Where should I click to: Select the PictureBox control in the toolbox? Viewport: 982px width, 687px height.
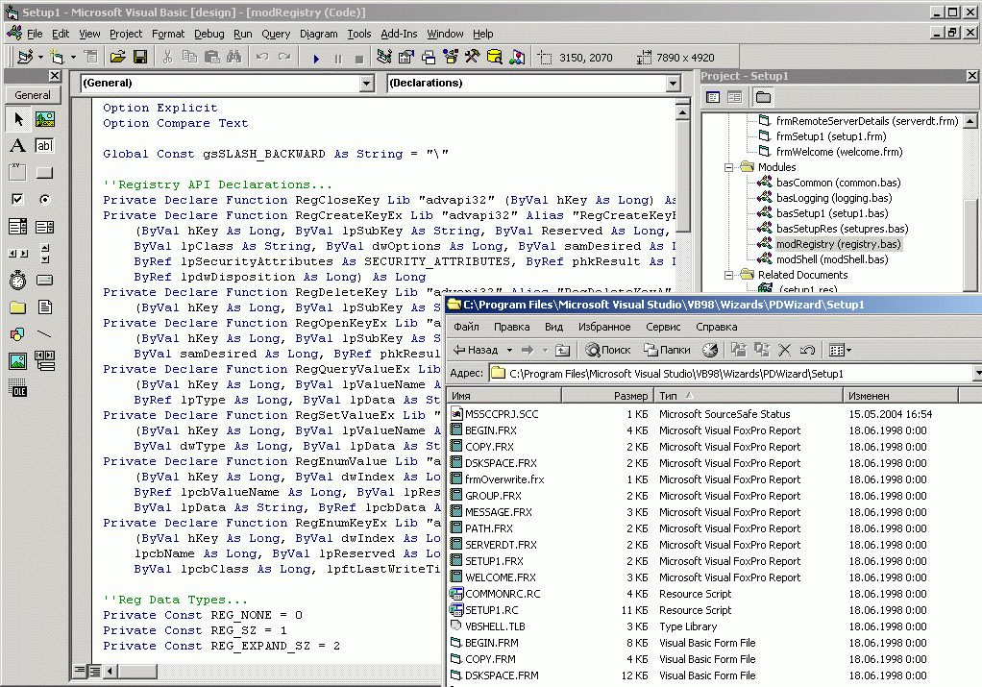pos(44,119)
